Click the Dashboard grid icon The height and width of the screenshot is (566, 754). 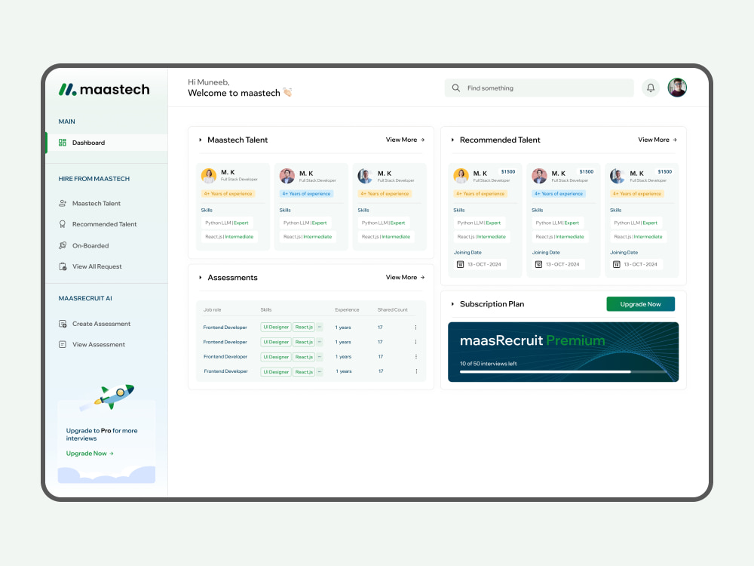pyautogui.click(x=63, y=143)
